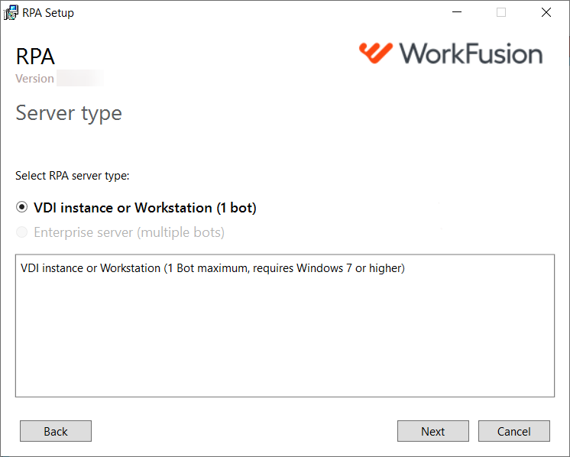Cancel the RPA installation
The height and width of the screenshot is (457, 570).
[x=514, y=431]
